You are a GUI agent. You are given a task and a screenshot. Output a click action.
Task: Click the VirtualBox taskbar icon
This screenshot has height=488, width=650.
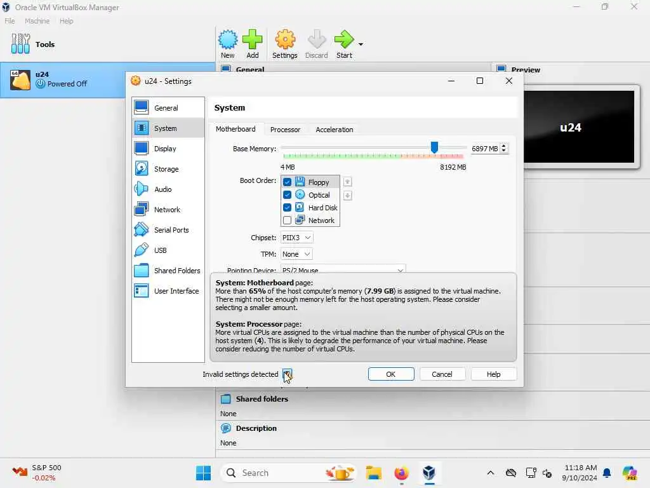pyautogui.click(x=429, y=473)
